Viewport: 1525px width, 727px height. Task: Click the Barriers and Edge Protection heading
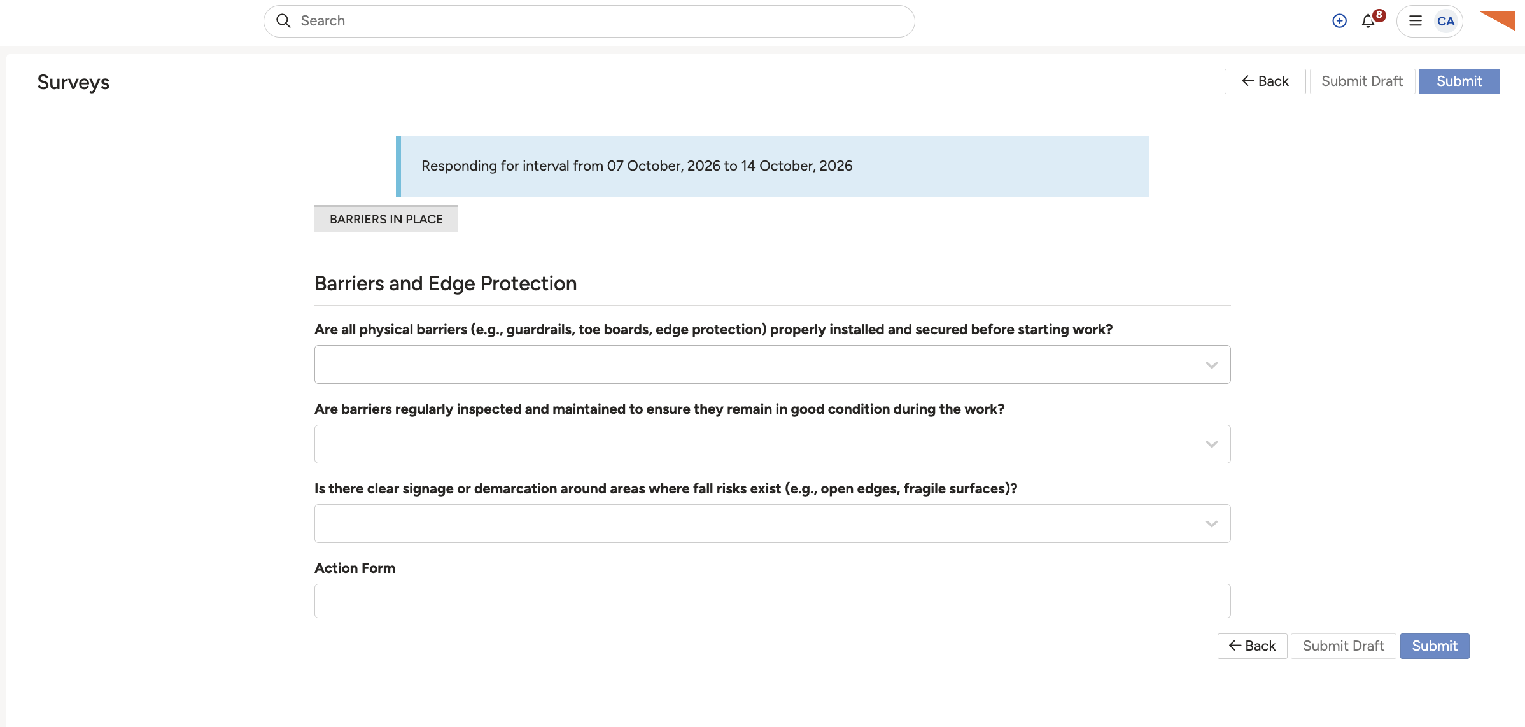pos(446,283)
